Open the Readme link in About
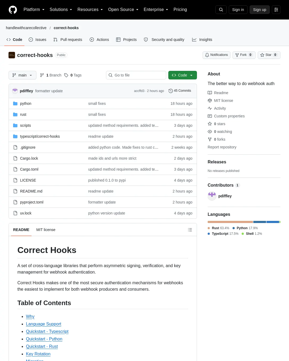Image resolution: width=289 pixels, height=361 pixels. click(218, 93)
